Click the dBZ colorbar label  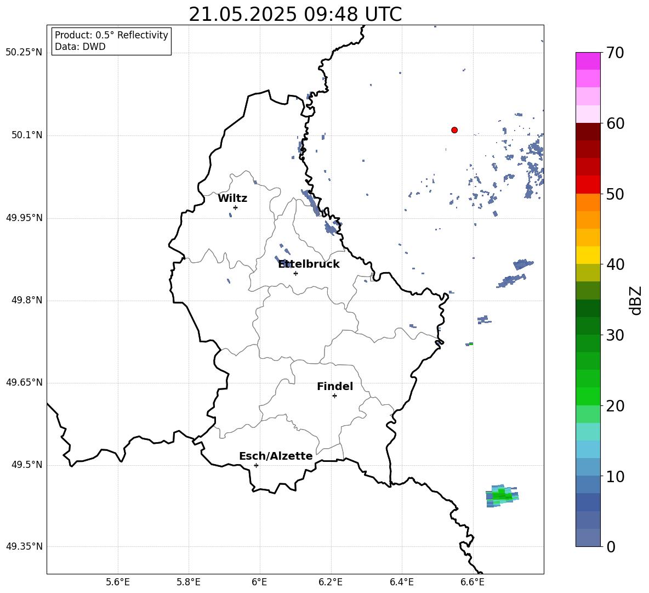pyautogui.click(x=635, y=300)
